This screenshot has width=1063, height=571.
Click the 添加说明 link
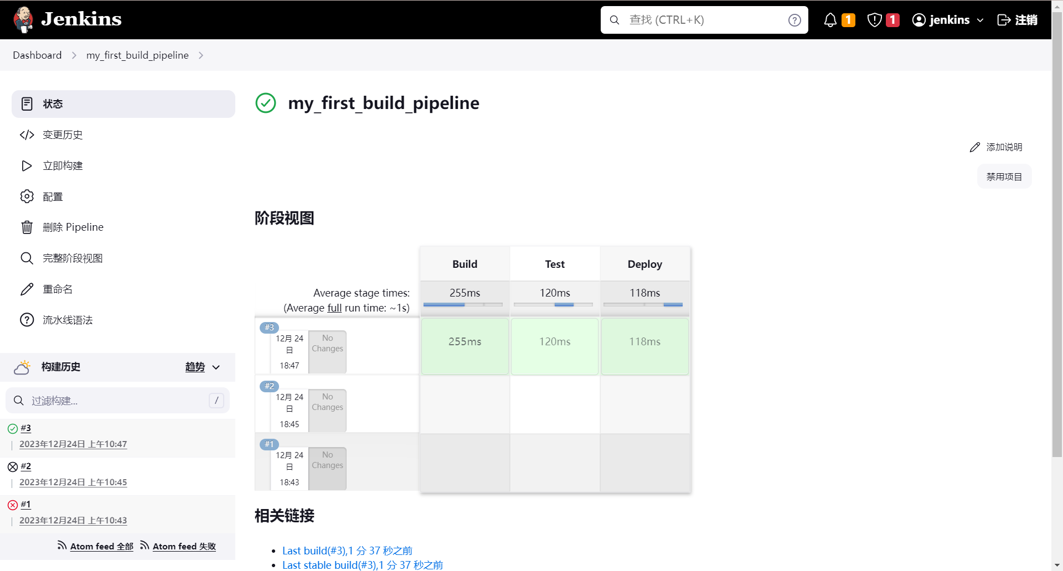(996, 147)
